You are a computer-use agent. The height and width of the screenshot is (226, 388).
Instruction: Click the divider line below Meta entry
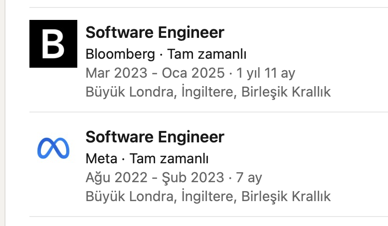[x=208, y=217]
